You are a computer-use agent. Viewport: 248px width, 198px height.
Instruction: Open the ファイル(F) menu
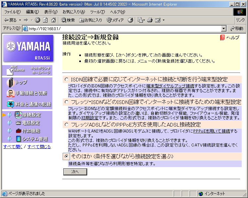[12, 12]
